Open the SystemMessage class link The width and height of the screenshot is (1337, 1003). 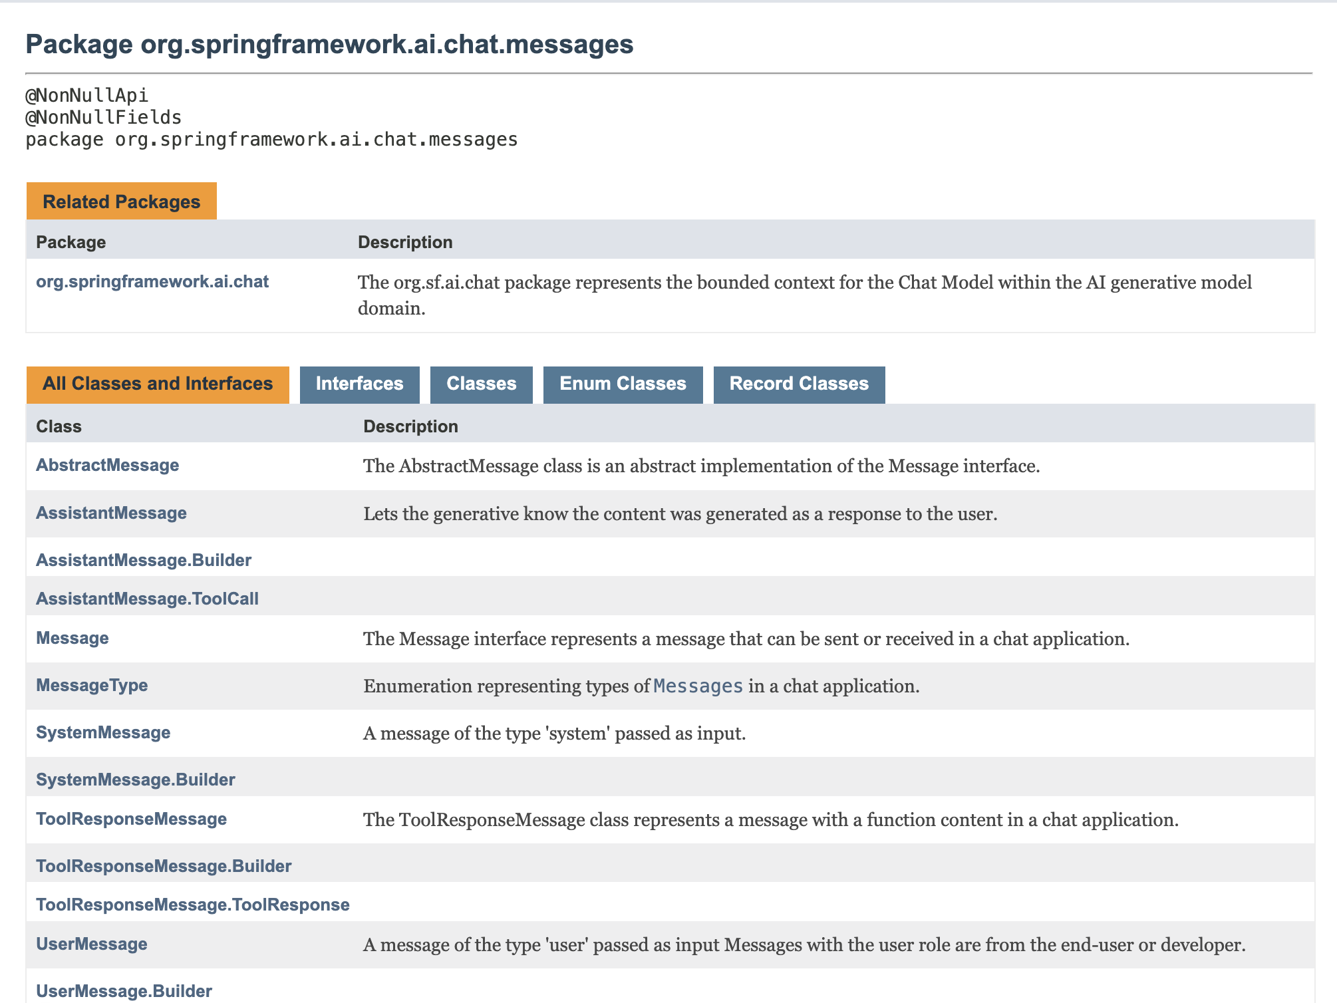(103, 732)
